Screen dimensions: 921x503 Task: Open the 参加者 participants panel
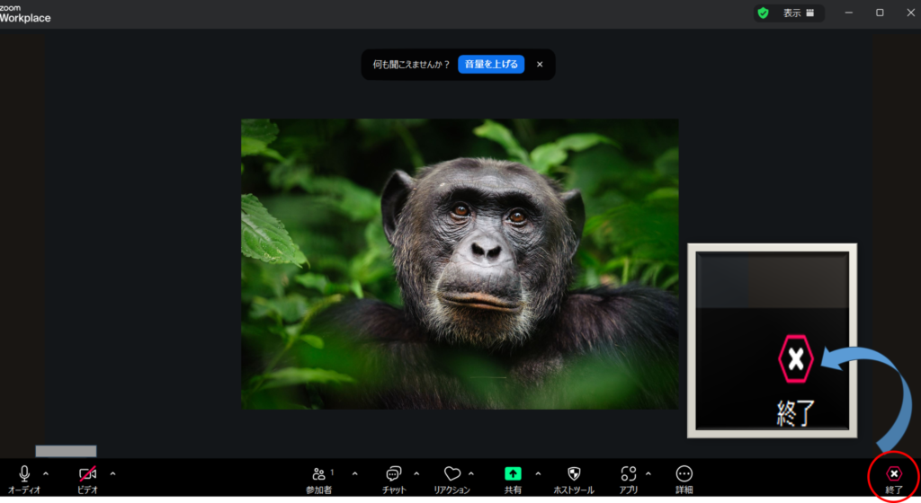(x=318, y=474)
